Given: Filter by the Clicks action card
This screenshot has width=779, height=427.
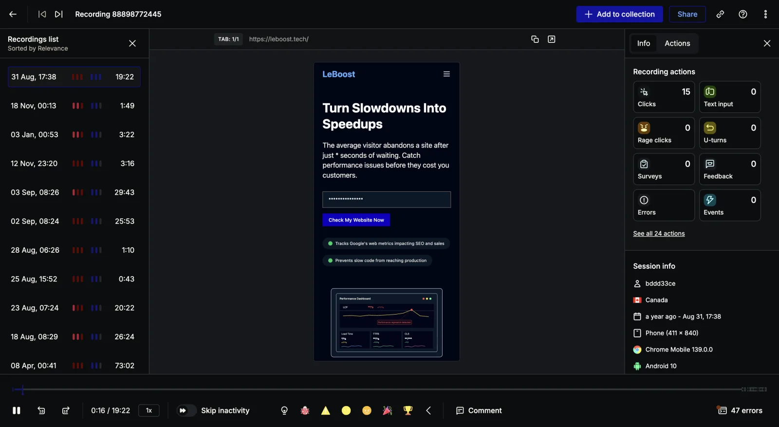Looking at the screenshot, I should [x=664, y=97].
